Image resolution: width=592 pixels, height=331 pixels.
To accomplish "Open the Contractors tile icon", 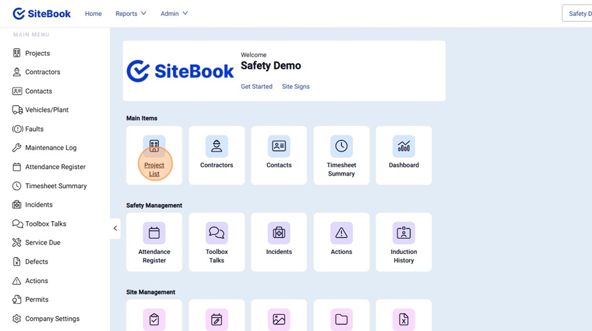I will click(216, 145).
